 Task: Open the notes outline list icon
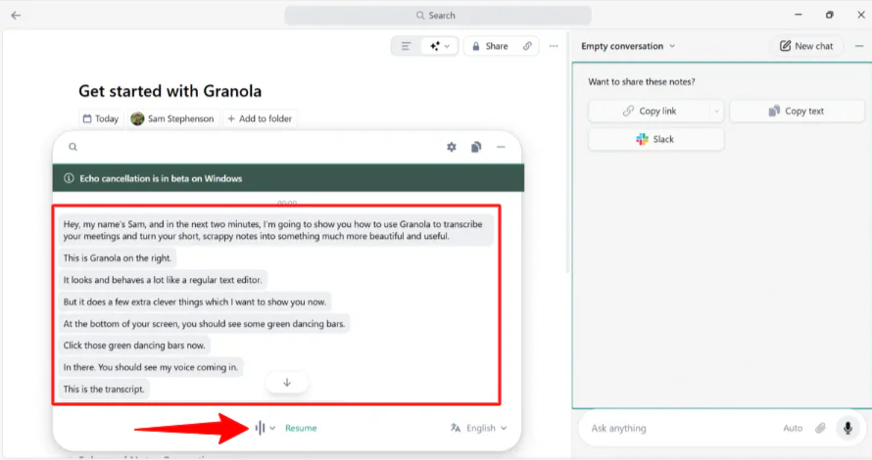[406, 46]
